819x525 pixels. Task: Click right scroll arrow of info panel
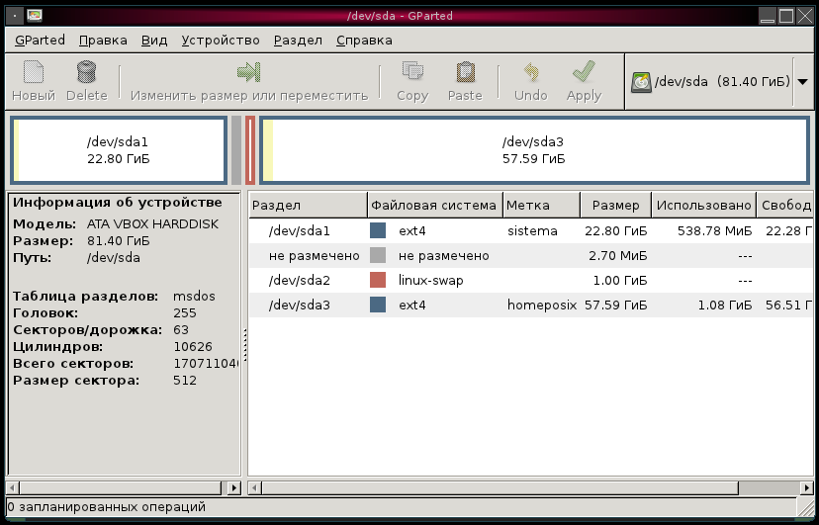(x=234, y=488)
